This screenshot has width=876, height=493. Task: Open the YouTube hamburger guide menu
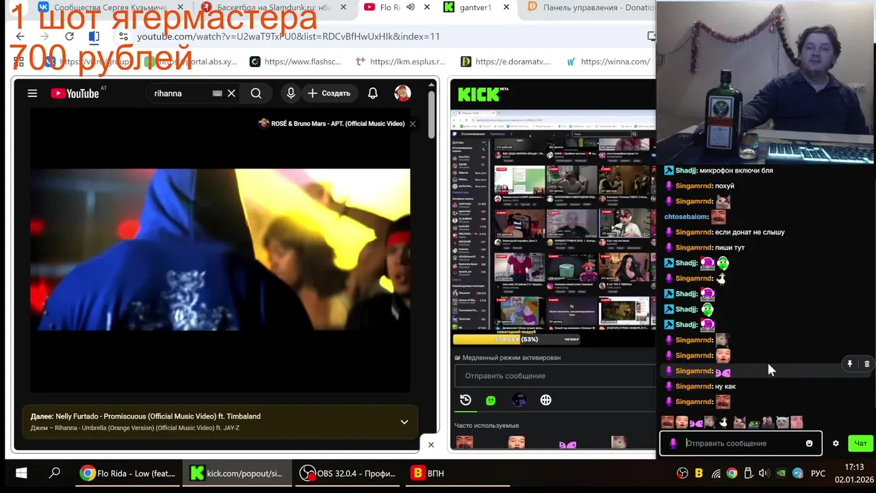[x=32, y=93]
